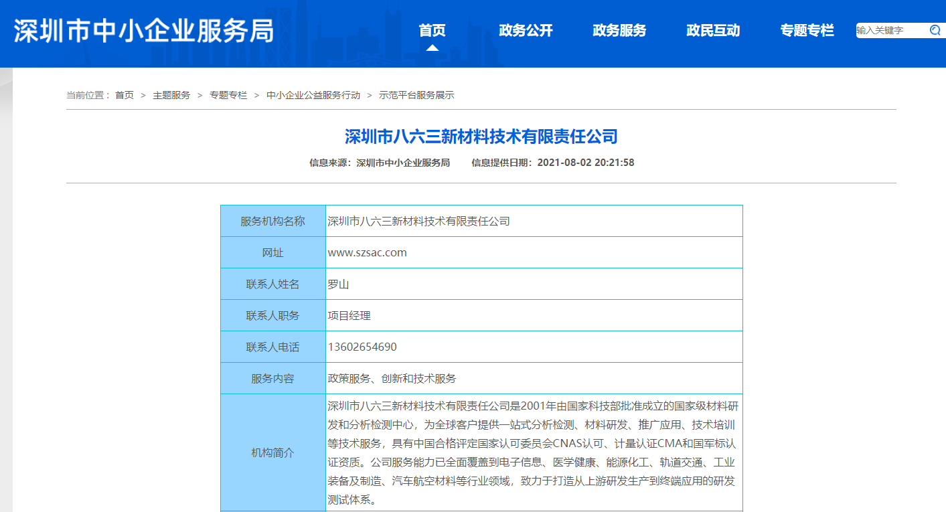Click the article title 深圳市八六三新材料技术有限责任公司
The height and width of the screenshot is (512, 946).
(x=481, y=137)
